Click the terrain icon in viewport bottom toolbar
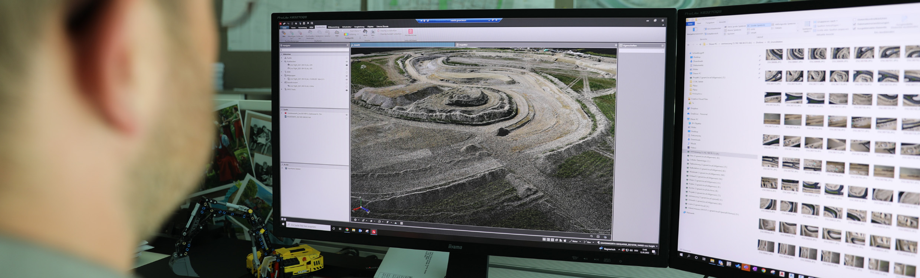The image size is (920, 278). point(395,223)
